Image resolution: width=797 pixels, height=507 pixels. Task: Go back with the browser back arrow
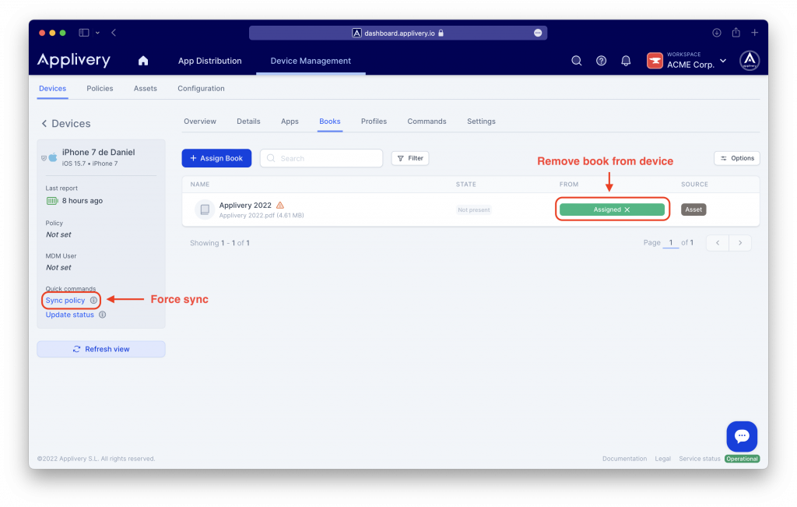click(x=114, y=33)
